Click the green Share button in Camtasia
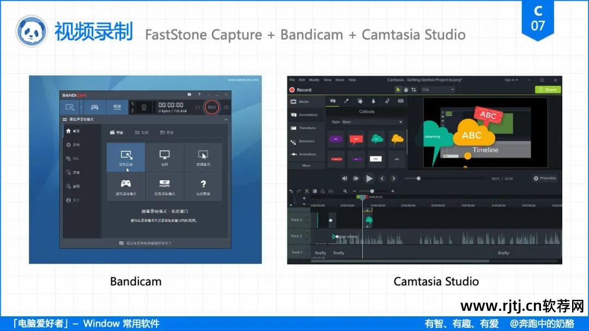This screenshot has width=589, height=331. pos(548,90)
